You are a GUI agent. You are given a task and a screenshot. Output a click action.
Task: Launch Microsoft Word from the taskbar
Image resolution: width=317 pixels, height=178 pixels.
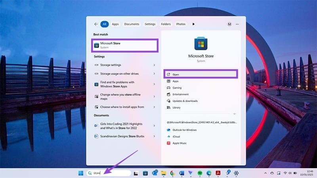click(x=181, y=173)
